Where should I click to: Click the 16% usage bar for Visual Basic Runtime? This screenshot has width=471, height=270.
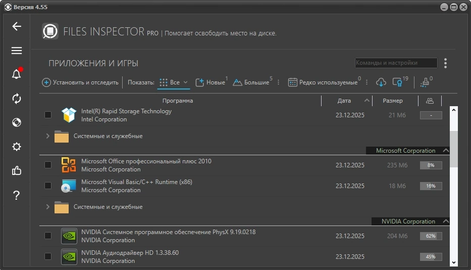click(431, 186)
